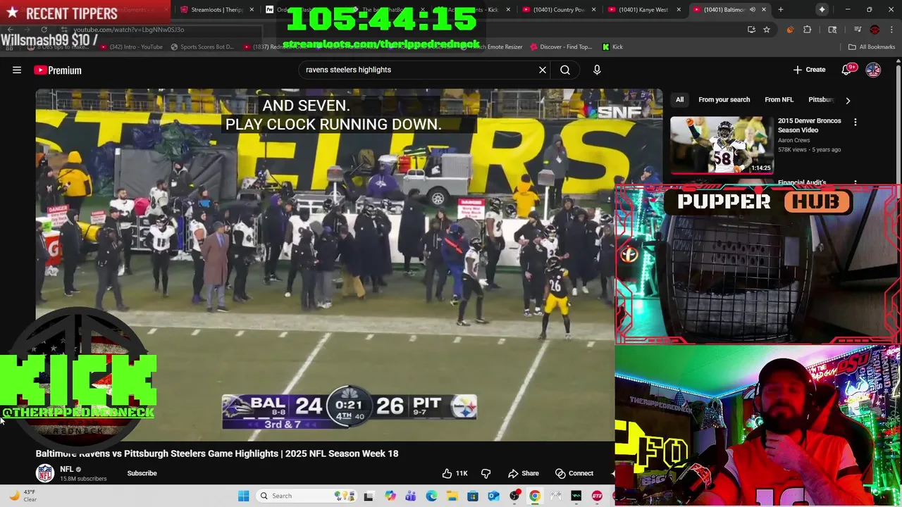Viewport: 902px width, 507px height.
Task: Open the Aaron Crews channel link
Action: coord(794,140)
